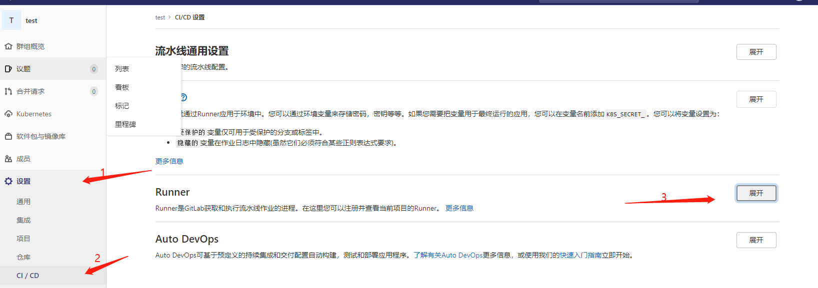Screen dimensions: 818x288
Task: Open the 更多信息 link under variables
Action: coord(169,161)
